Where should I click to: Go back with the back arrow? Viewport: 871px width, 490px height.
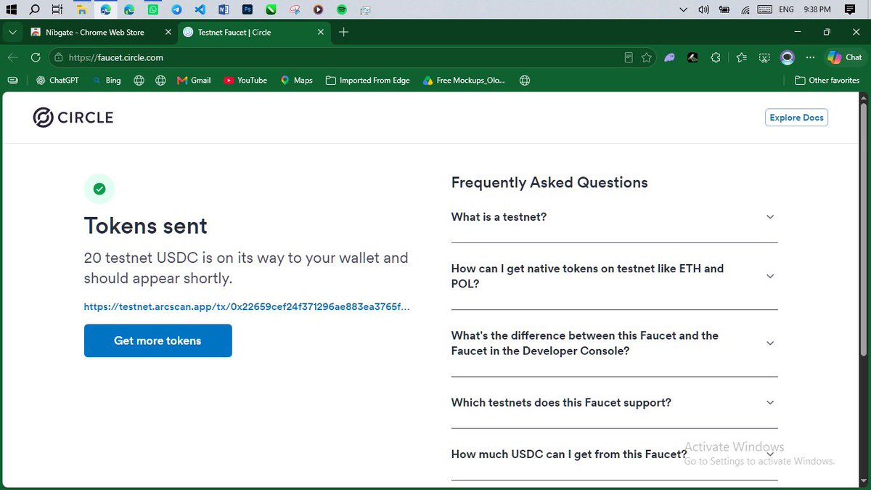point(12,57)
